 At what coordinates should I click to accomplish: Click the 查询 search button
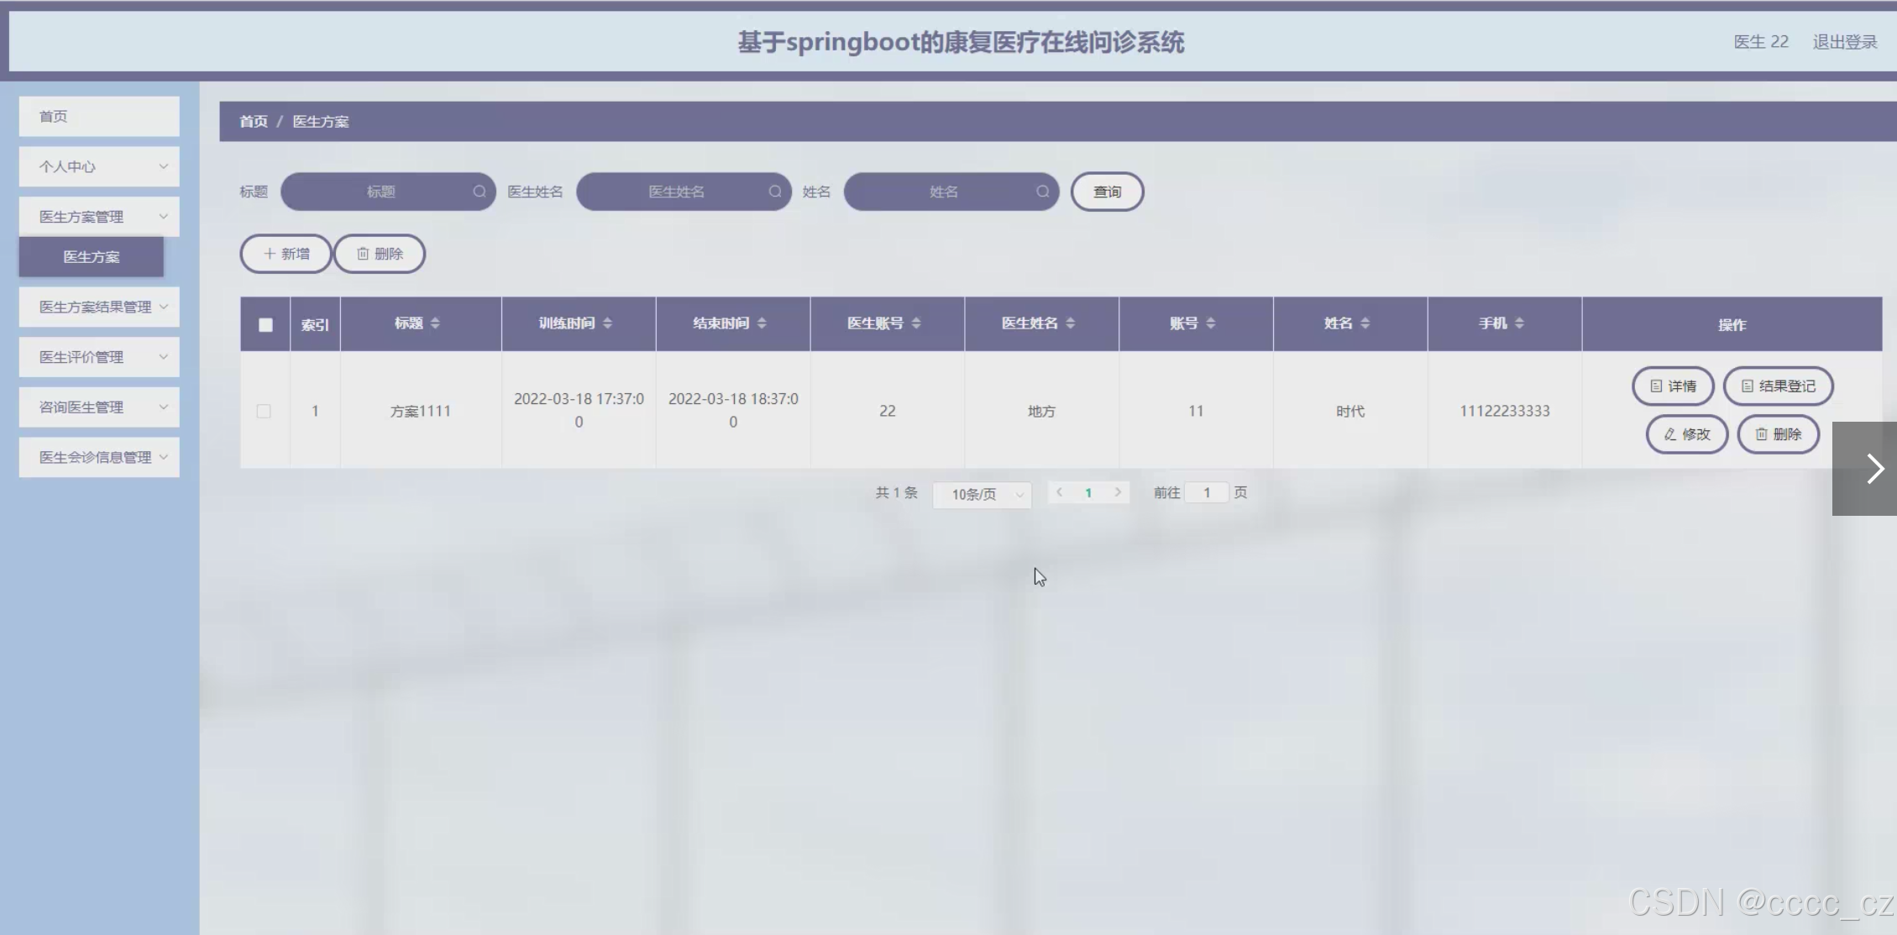pos(1107,192)
